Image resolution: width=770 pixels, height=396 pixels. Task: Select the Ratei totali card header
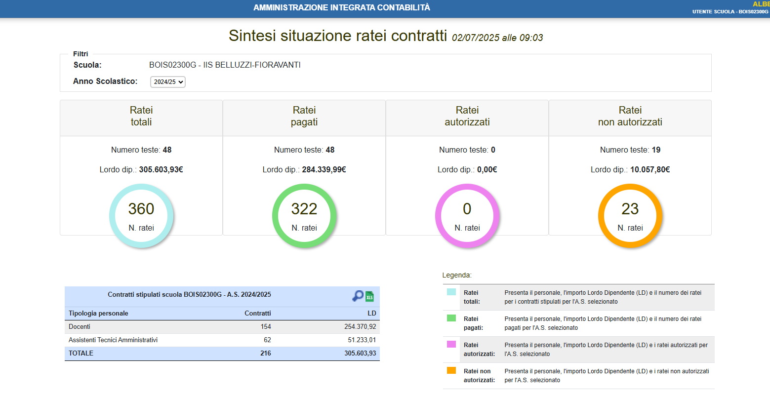tap(141, 117)
